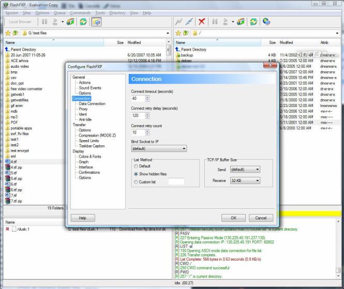The width and height of the screenshot is (344, 289).
Task: Click the Connect timeout spinner arrows
Action: tap(147, 99)
